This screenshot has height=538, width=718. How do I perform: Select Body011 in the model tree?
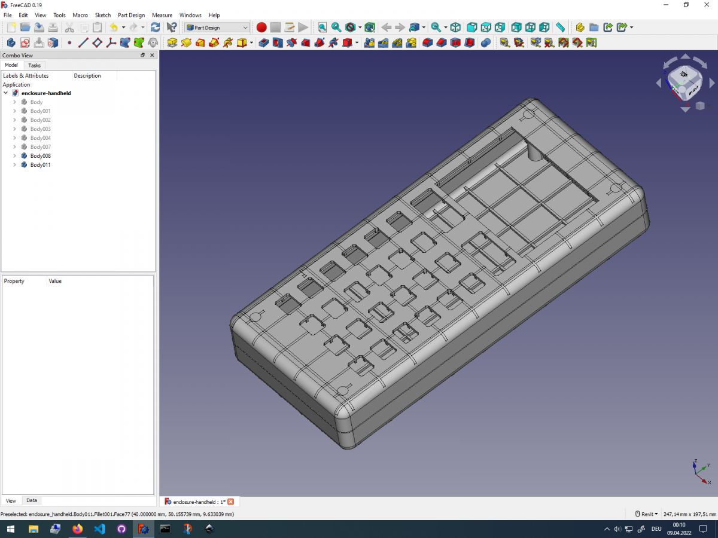(39, 165)
